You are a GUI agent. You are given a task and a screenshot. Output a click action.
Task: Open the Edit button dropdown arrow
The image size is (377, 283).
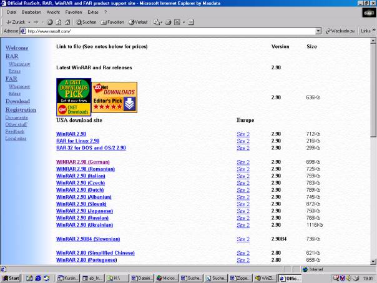(x=184, y=22)
